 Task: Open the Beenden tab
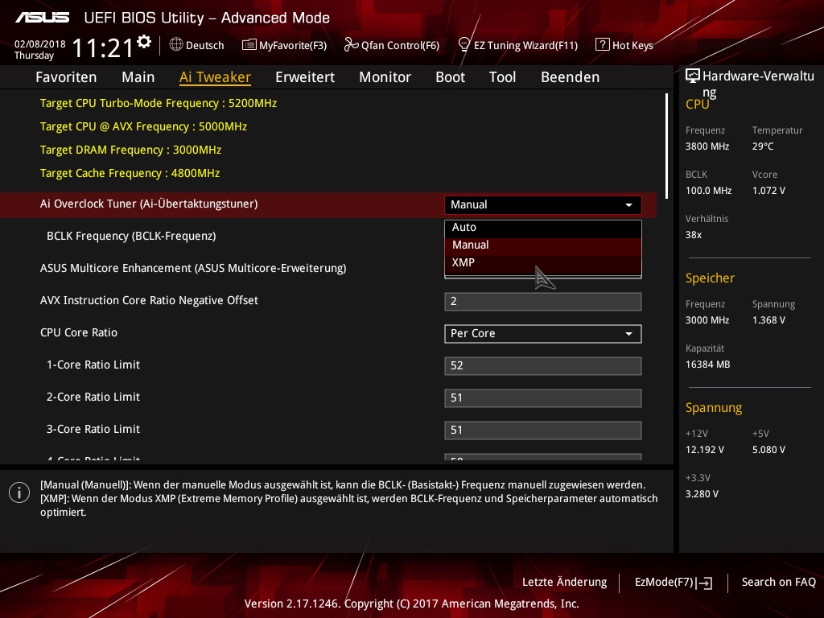tap(571, 77)
